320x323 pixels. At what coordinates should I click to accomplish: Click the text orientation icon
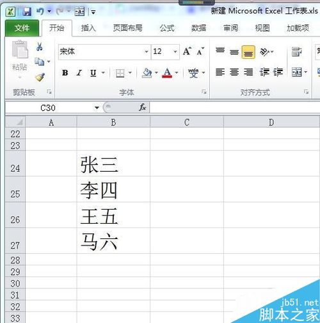[265, 52]
